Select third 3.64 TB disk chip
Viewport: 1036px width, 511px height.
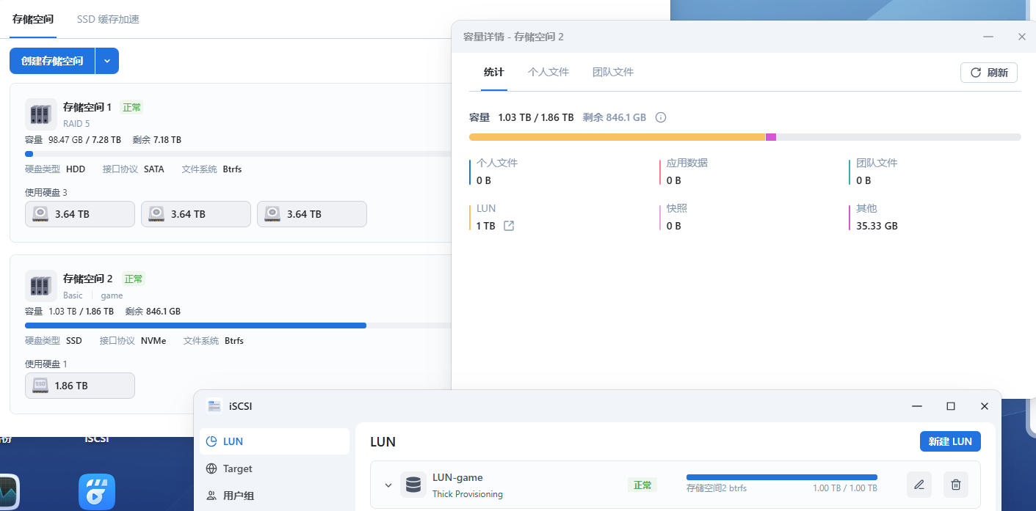(x=312, y=214)
